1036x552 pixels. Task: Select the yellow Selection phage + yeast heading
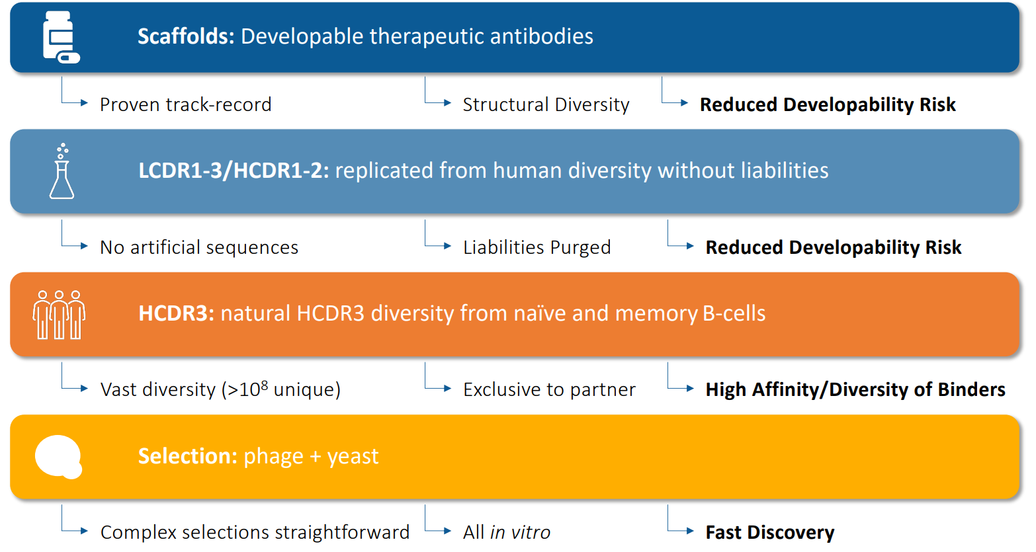[x=258, y=456]
